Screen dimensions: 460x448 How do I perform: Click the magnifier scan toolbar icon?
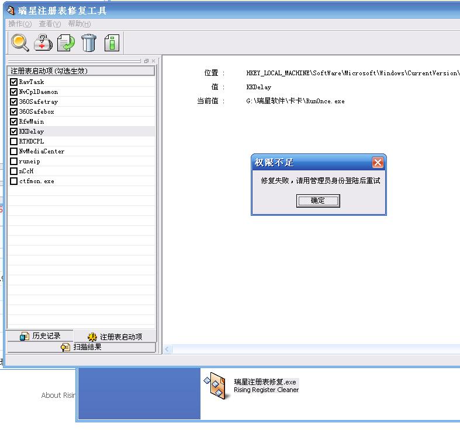[x=20, y=43]
